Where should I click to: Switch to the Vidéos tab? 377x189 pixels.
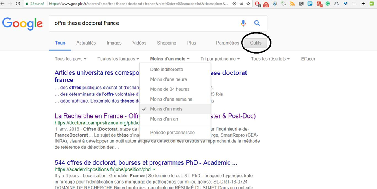coord(139,43)
